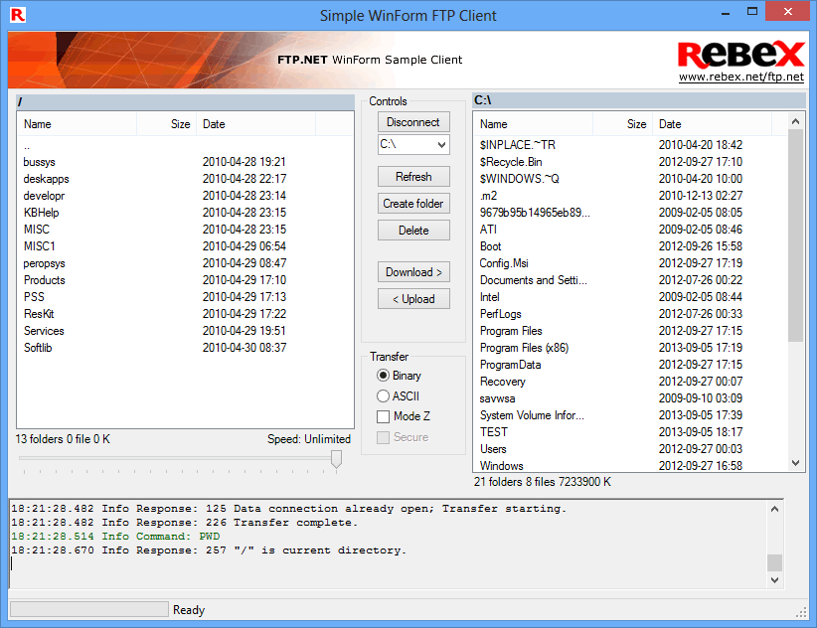Screen dimensions: 817x628
Task: Select the Program Files folder in the local panel
Action: point(515,331)
